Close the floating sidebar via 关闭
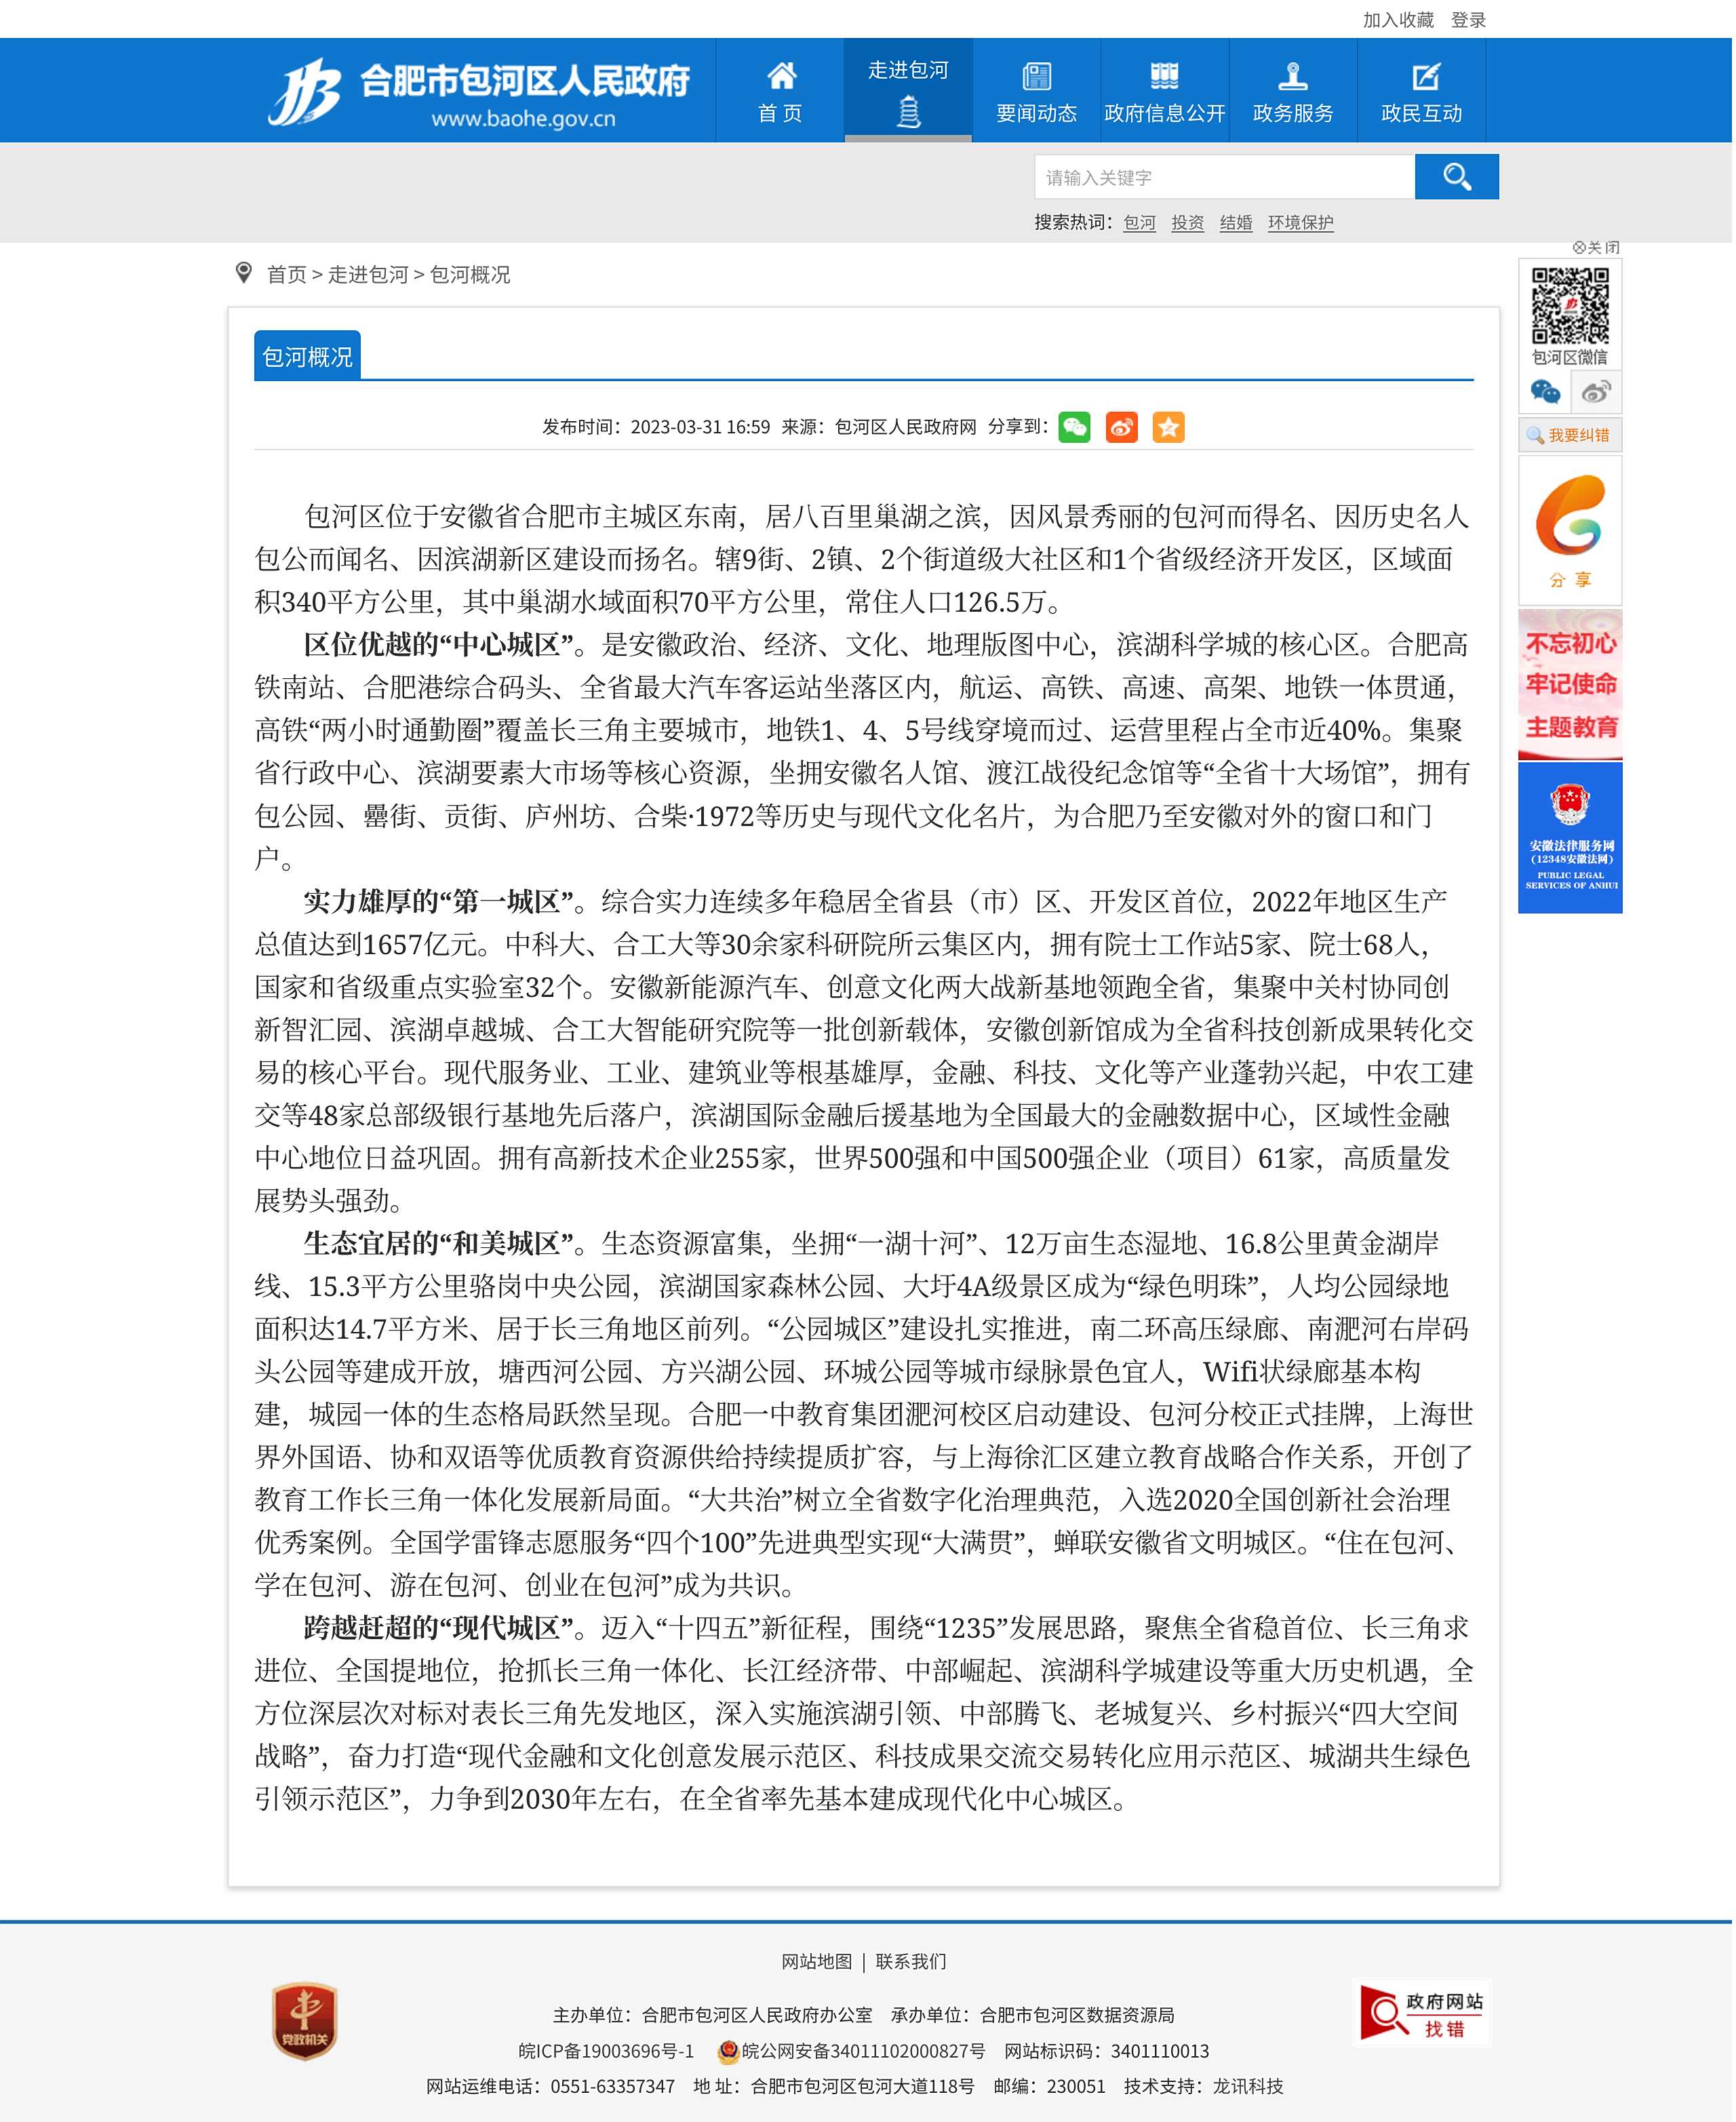 tap(1596, 247)
